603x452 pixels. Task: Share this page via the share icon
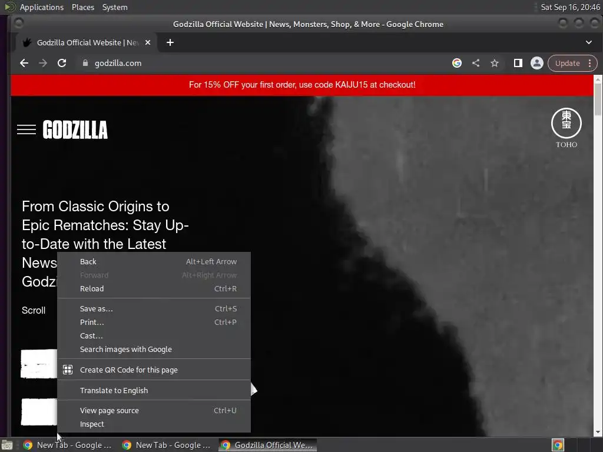pyautogui.click(x=476, y=63)
